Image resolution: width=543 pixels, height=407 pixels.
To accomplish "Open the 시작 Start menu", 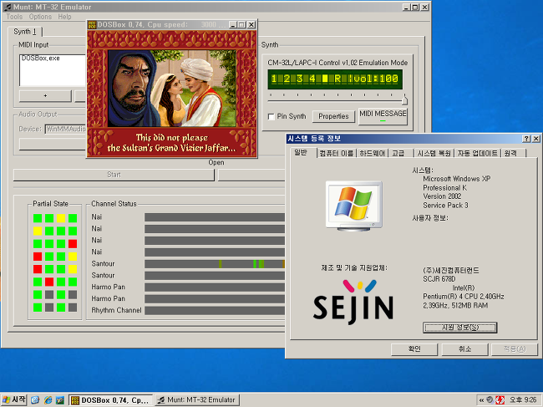I will click(x=14, y=400).
